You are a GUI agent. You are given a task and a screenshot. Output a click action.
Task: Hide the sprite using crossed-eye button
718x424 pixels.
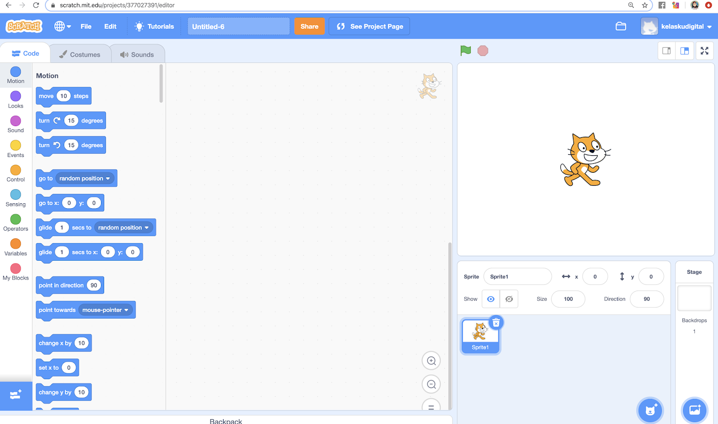coord(509,299)
